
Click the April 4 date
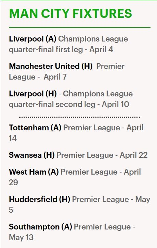click(101, 49)
